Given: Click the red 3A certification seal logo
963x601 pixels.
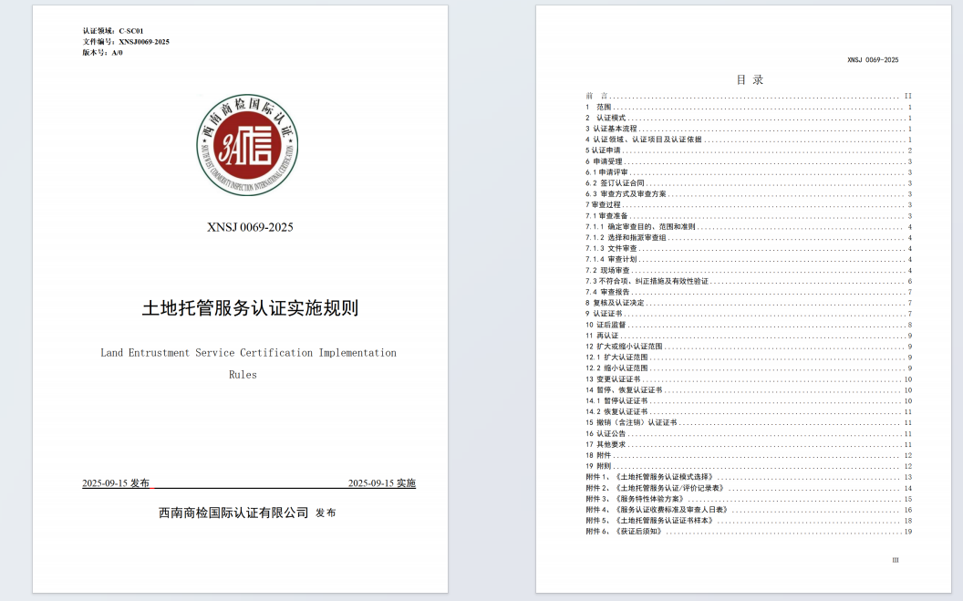Looking at the screenshot, I should point(247,145).
